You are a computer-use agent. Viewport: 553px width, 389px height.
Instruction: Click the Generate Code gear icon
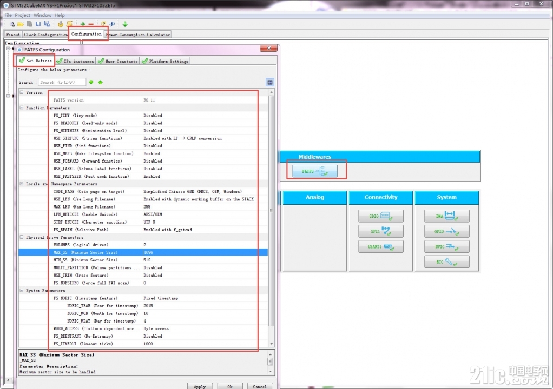(61, 24)
